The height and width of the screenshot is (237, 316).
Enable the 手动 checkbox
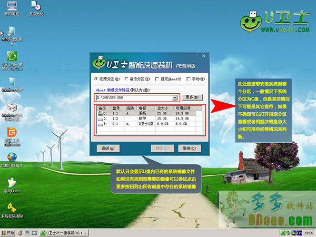coord(189,79)
